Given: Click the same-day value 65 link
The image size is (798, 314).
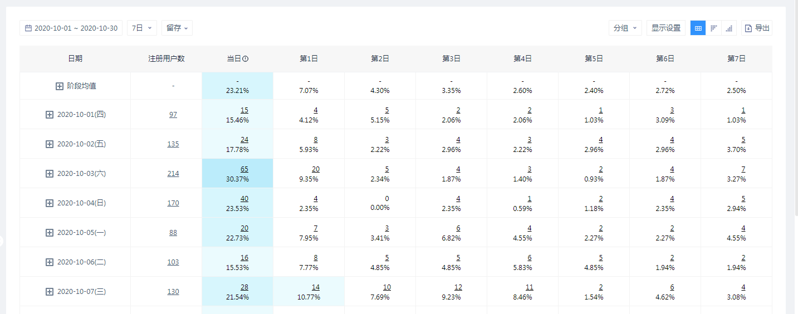Looking at the screenshot, I should (x=244, y=169).
